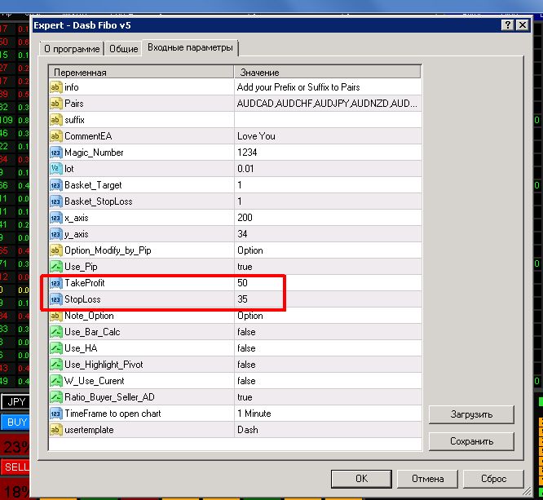Click the boolean icon beside Use_Bar_Calc

55,332
